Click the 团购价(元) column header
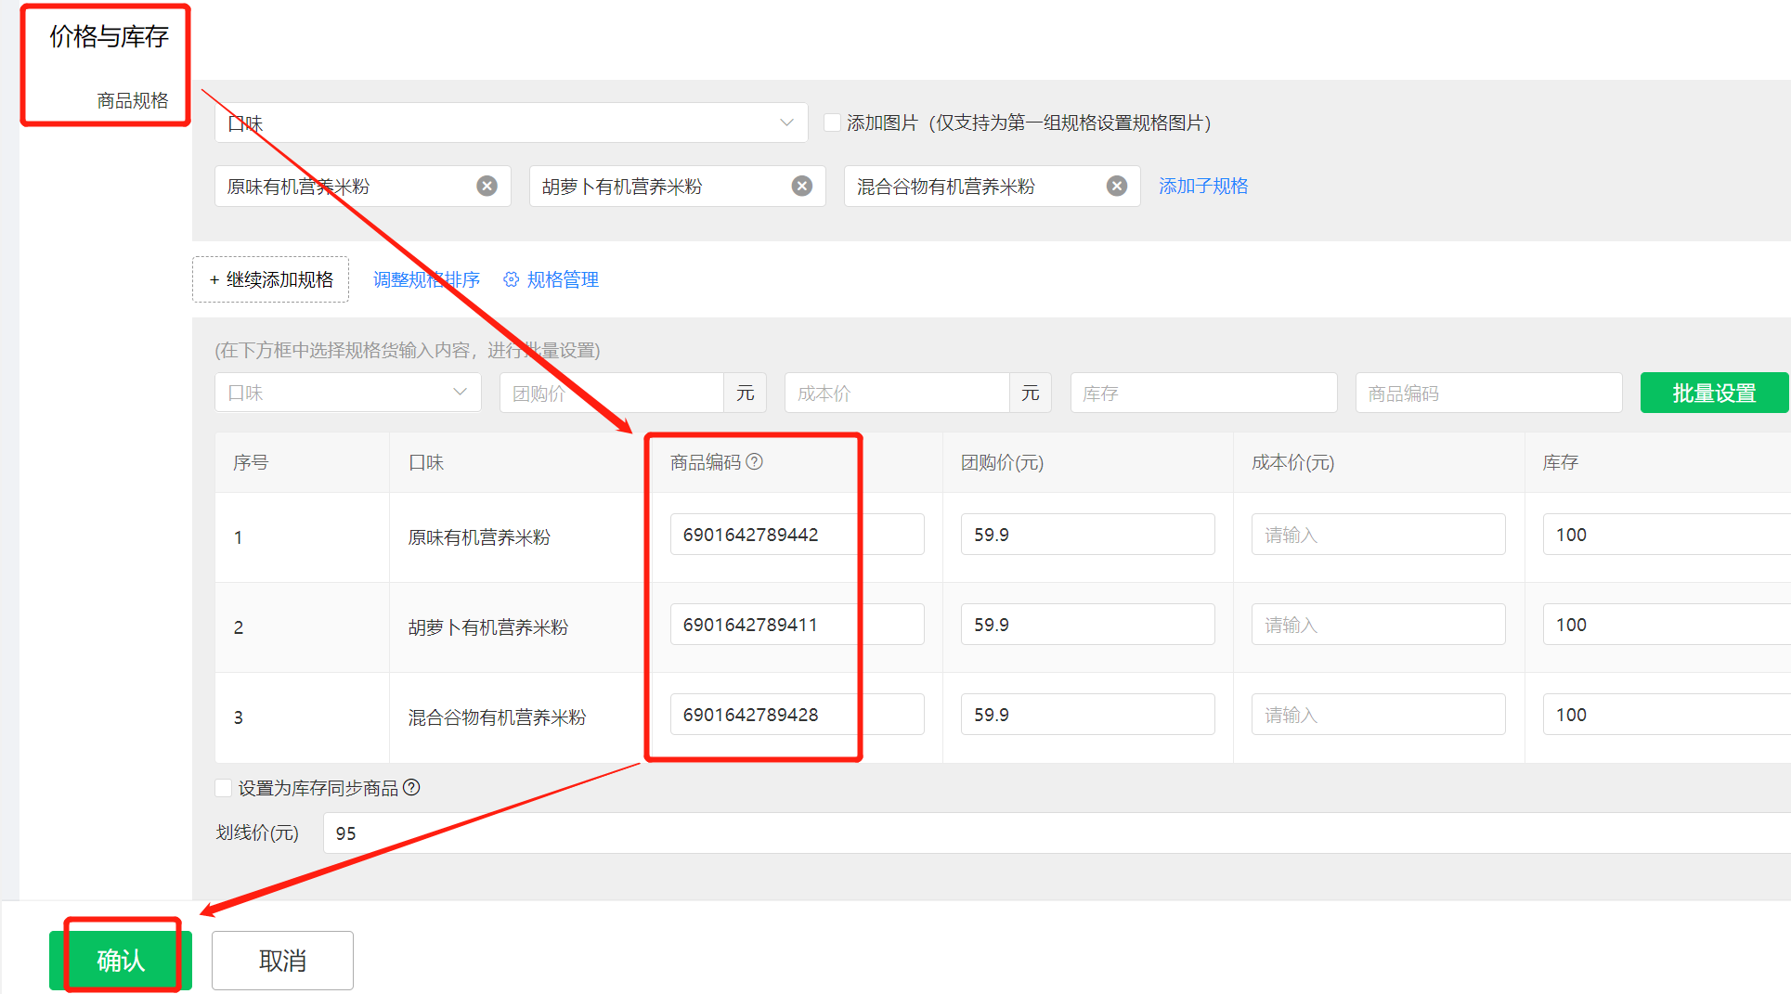Viewport: 1791px width, 994px height. pos(1002,462)
